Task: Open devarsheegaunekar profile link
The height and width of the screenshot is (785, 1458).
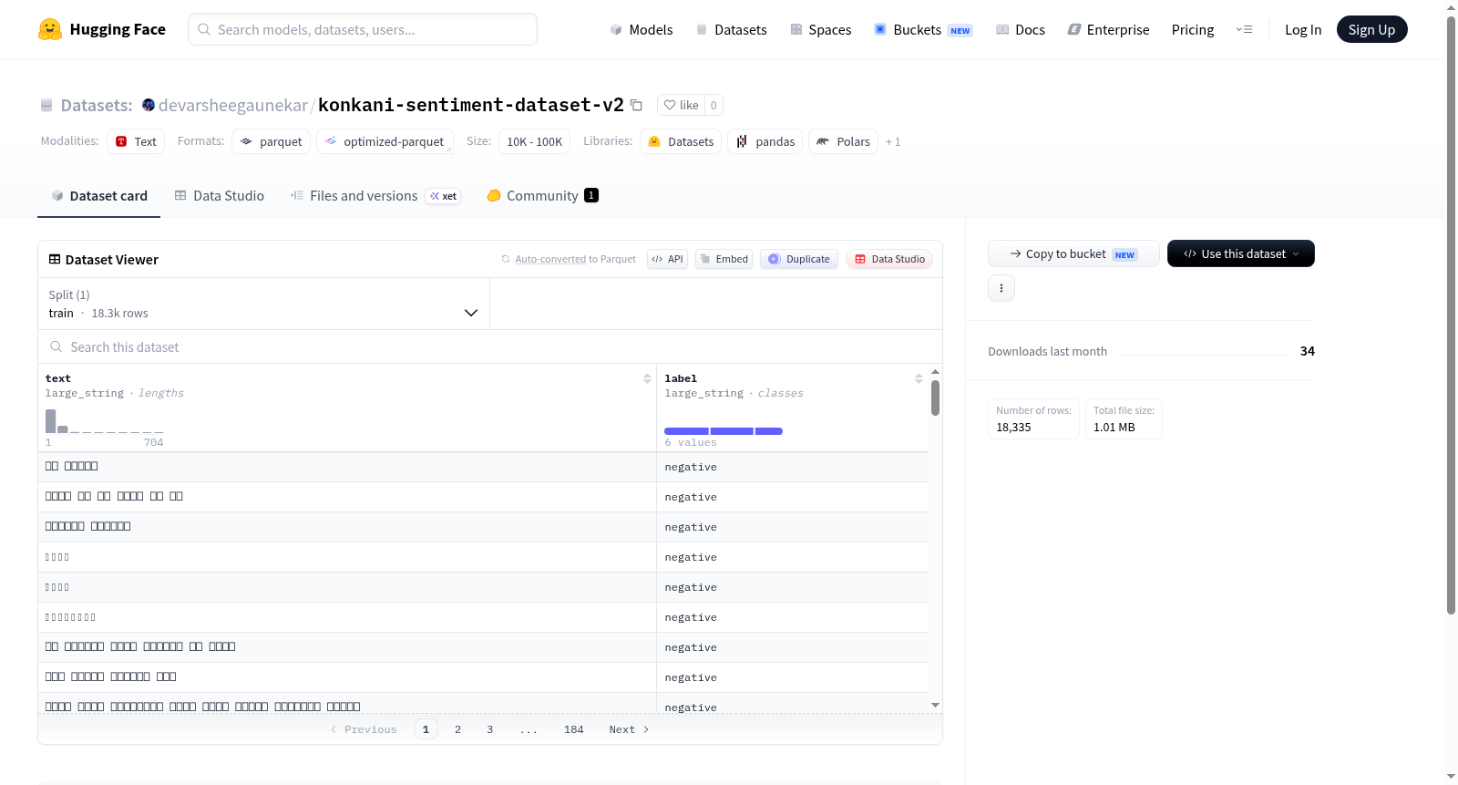Action: (233, 105)
